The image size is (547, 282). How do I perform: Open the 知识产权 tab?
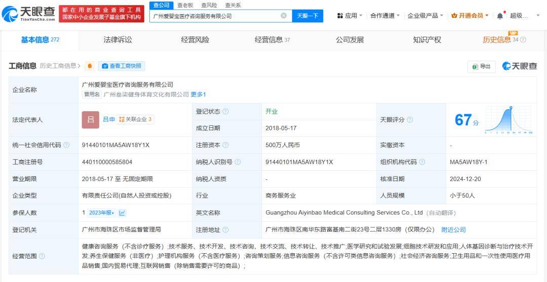[x=427, y=39]
